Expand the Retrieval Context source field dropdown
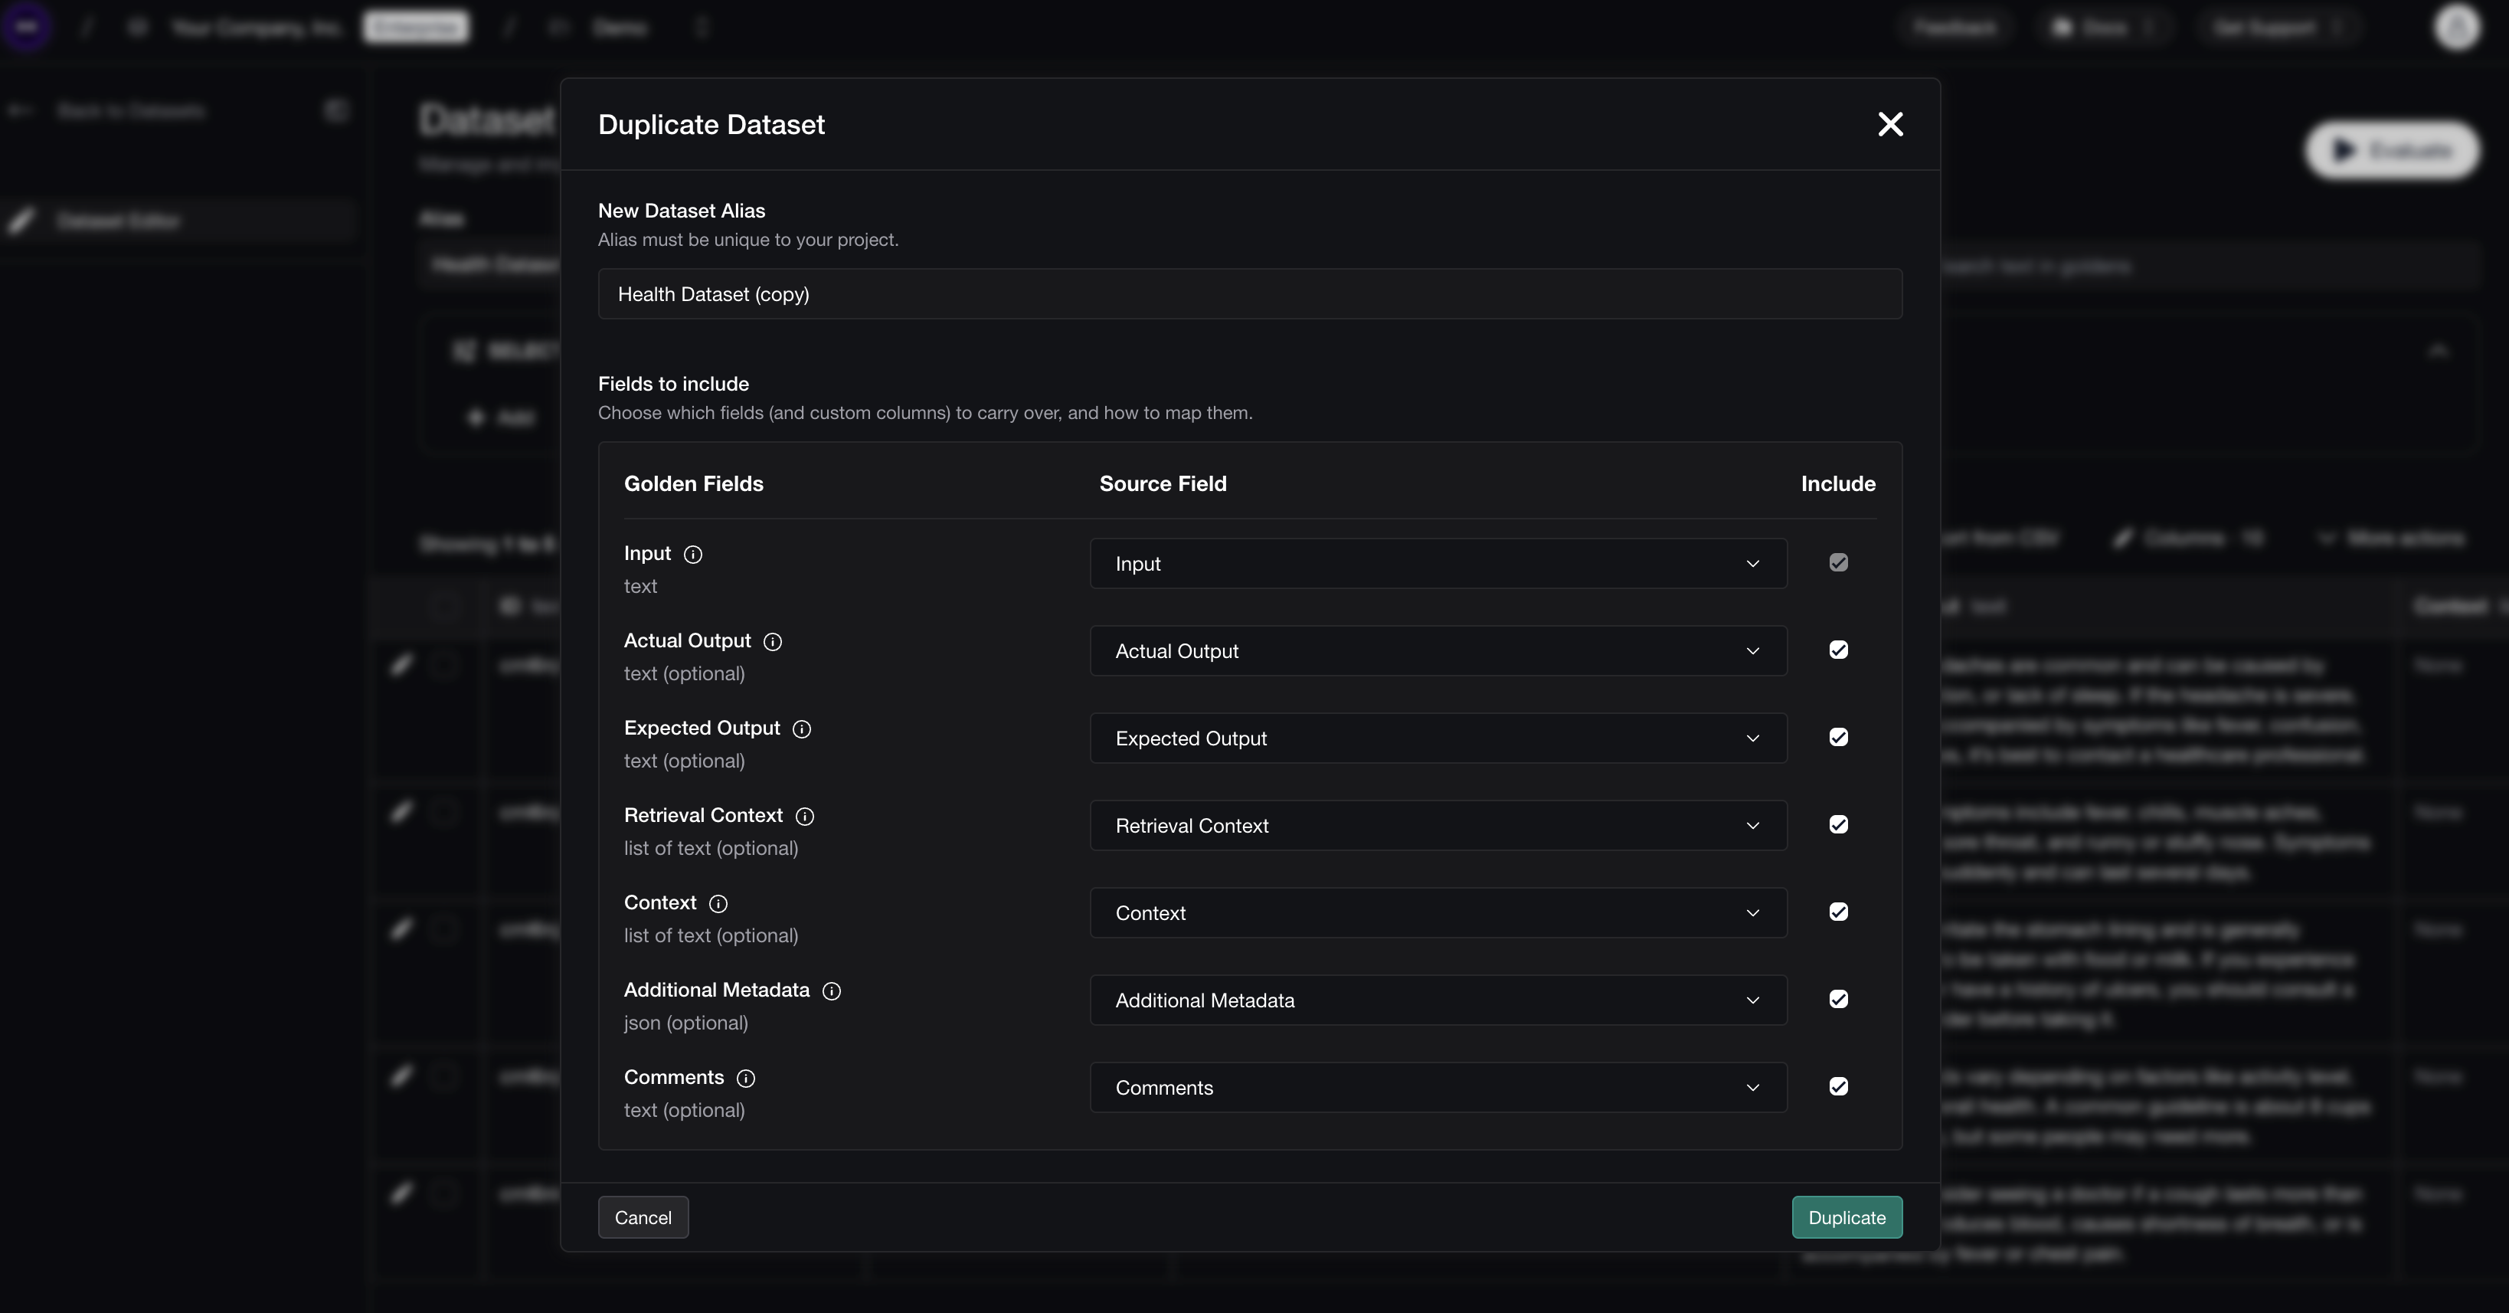The image size is (2509, 1313). (1438, 826)
